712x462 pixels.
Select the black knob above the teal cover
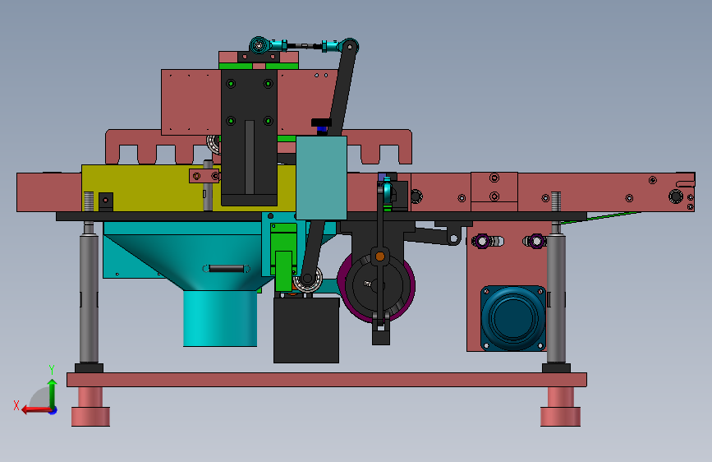click(x=321, y=122)
